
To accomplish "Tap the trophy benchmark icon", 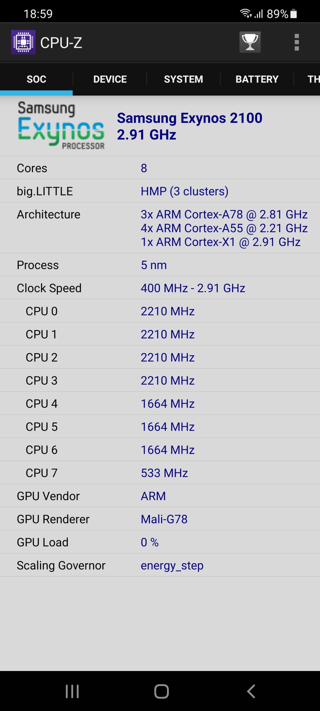I will (250, 42).
